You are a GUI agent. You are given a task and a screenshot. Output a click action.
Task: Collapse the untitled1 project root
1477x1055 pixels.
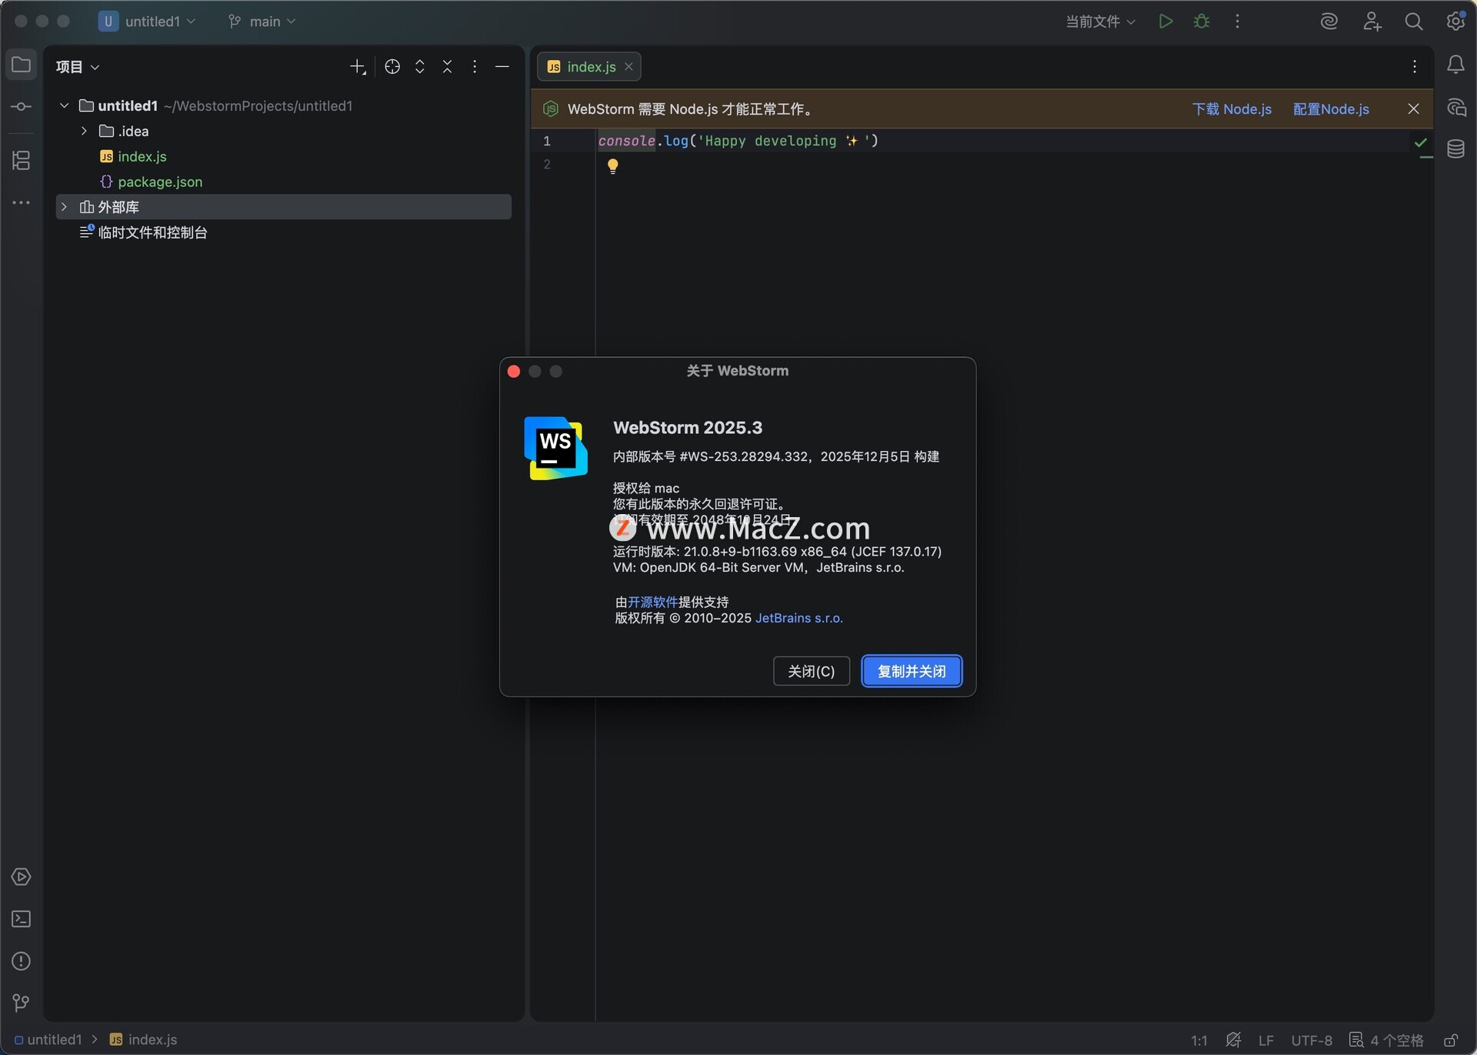tap(65, 106)
